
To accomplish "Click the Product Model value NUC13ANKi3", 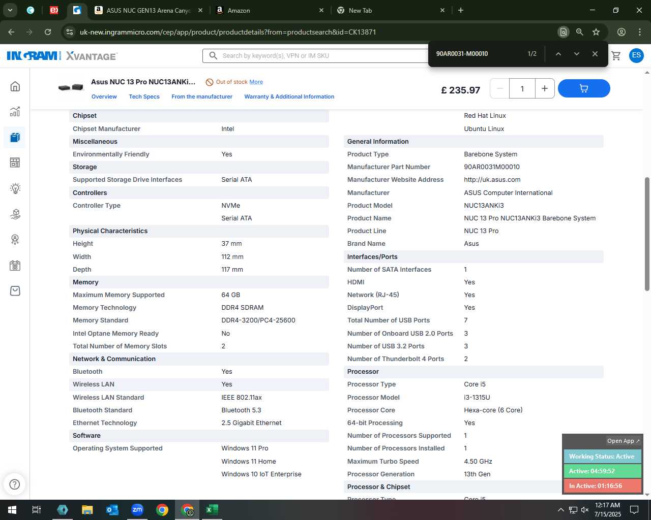I will tap(484, 206).
